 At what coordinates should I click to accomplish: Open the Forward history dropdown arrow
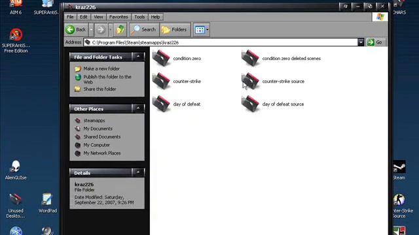pyautogui.click(x=111, y=29)
